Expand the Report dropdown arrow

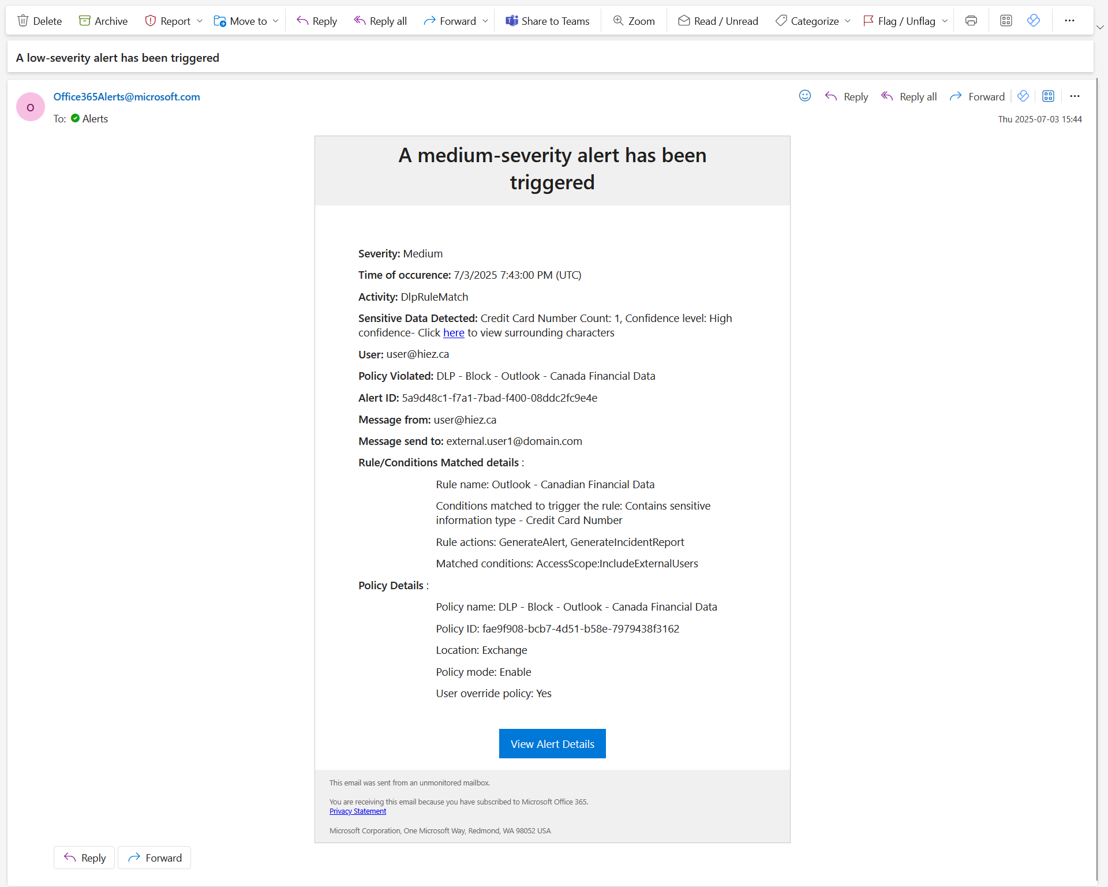tap(200, 21)
